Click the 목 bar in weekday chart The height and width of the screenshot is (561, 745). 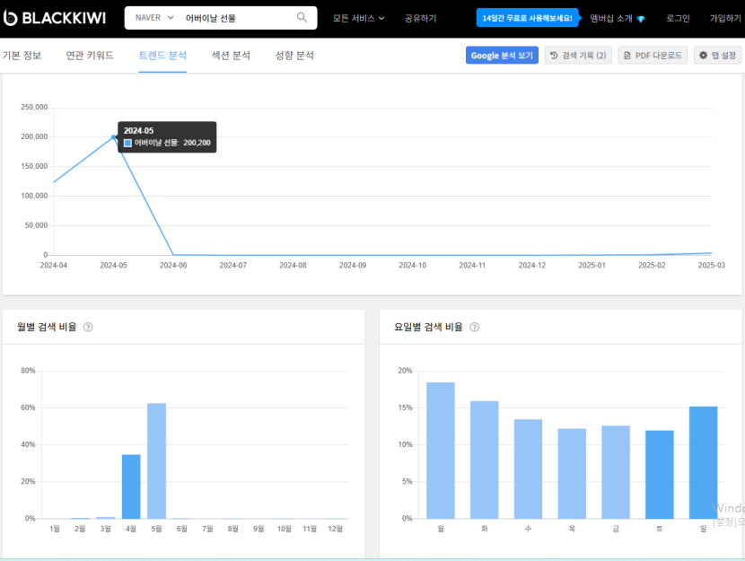point(572,474)
